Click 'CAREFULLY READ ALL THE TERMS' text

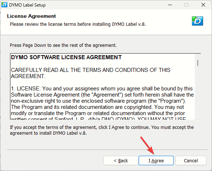pos(90,73)
